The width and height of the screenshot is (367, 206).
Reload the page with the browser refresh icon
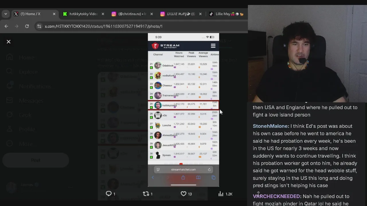27,26
